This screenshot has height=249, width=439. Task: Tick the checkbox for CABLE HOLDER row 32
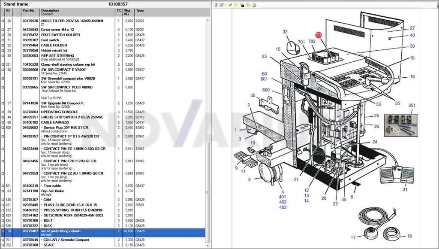click(3, 46)
